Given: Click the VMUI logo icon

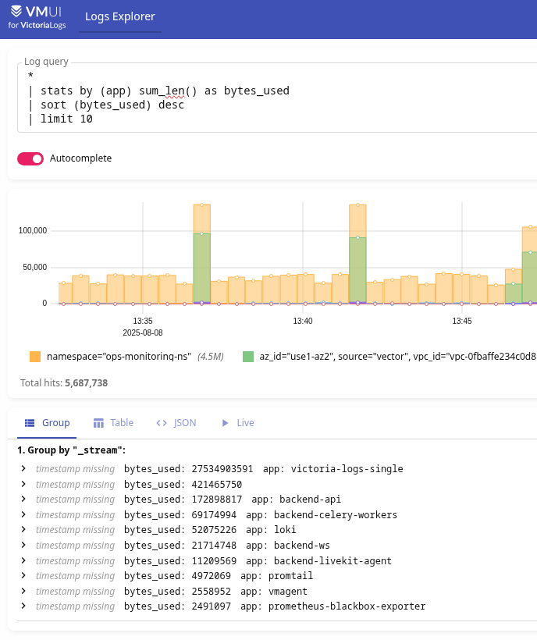Looking at the screenshot, I should pyautogui.click(x=16, y=11).
